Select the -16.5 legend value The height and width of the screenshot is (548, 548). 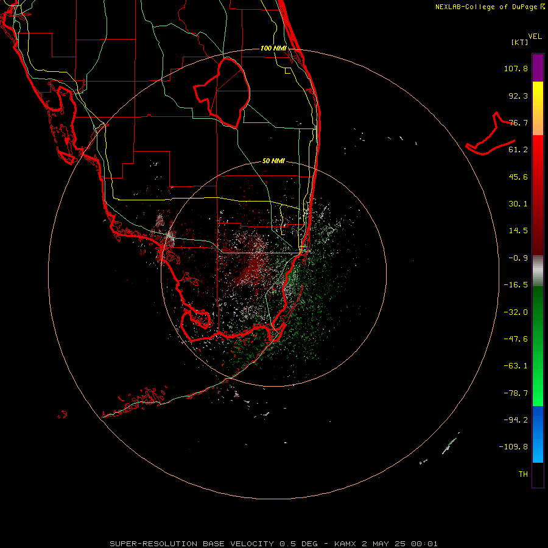click(x=516, y=285)
